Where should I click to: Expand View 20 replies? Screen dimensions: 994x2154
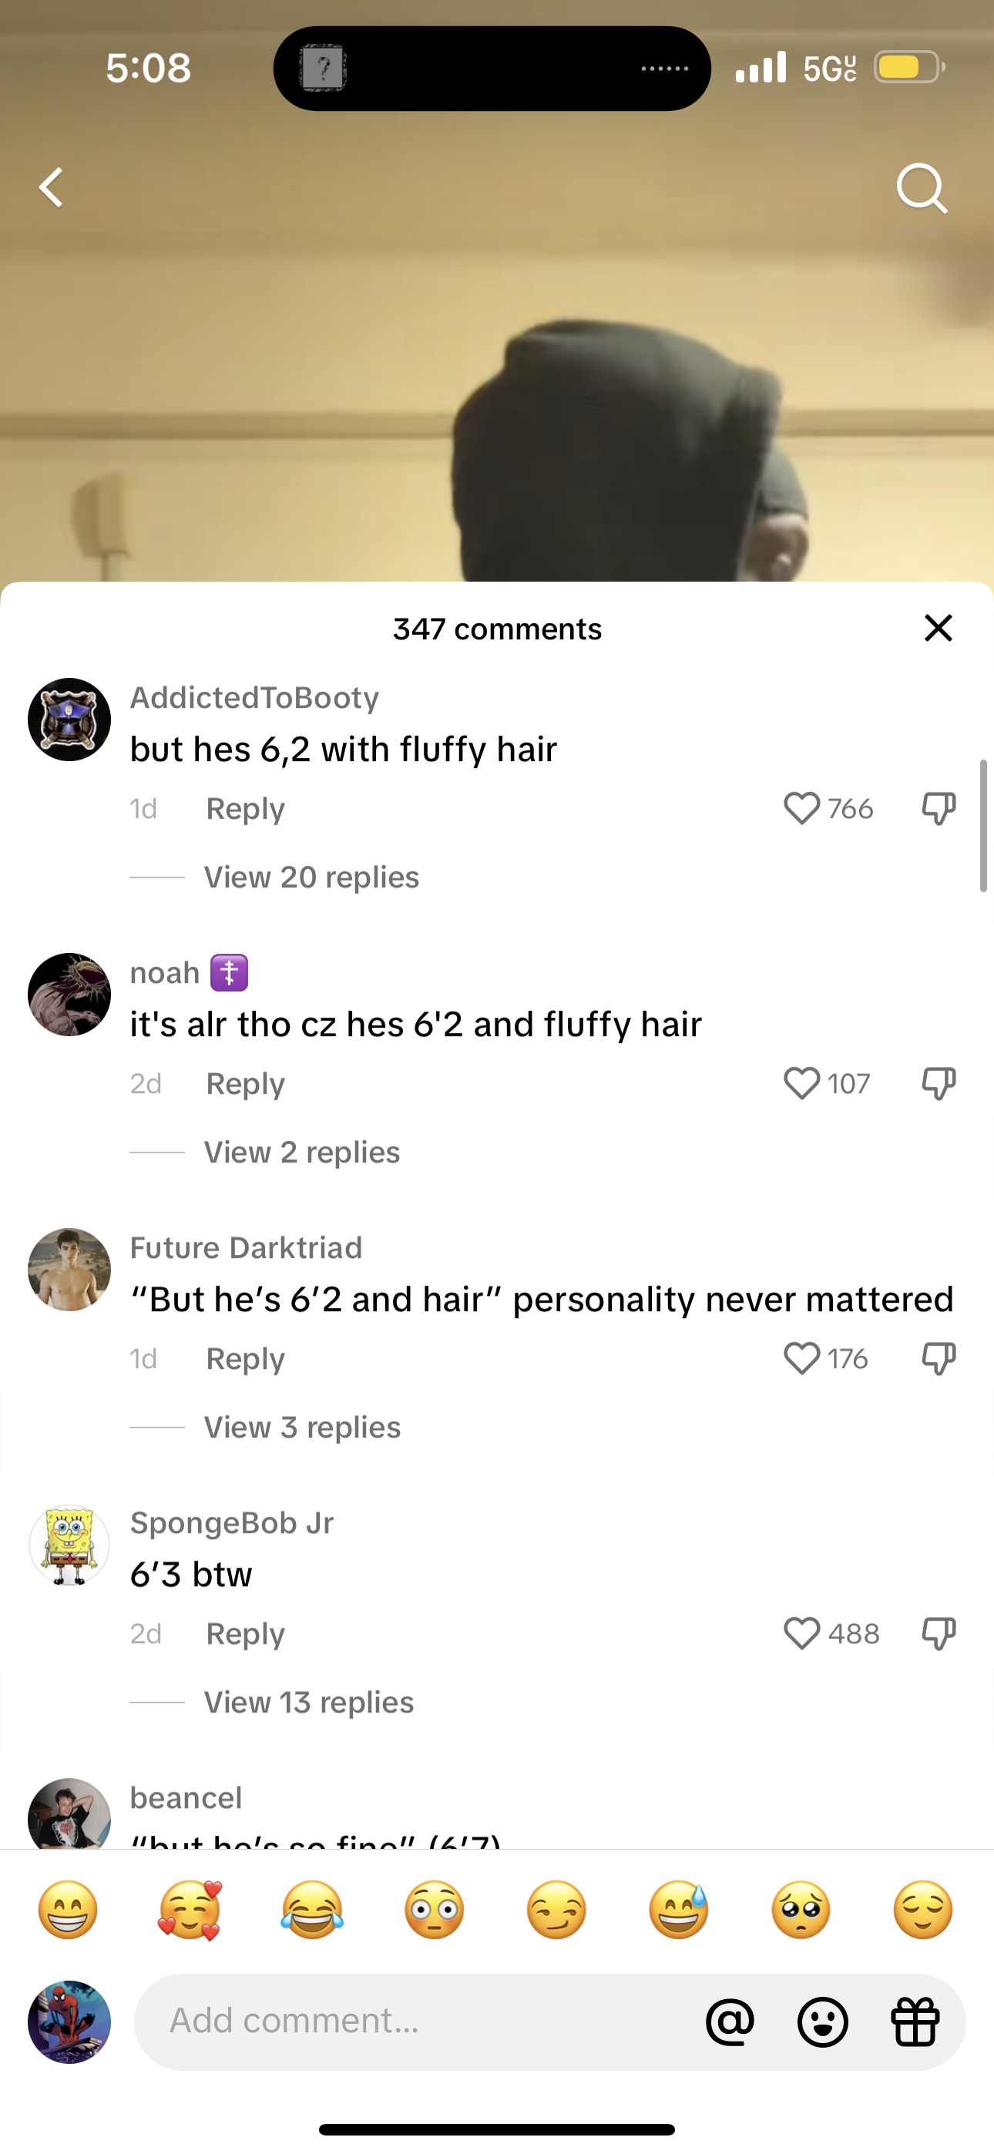tap(311, 877)
